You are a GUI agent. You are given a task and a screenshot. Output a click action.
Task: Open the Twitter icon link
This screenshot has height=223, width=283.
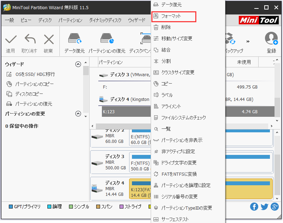(264, 207)
